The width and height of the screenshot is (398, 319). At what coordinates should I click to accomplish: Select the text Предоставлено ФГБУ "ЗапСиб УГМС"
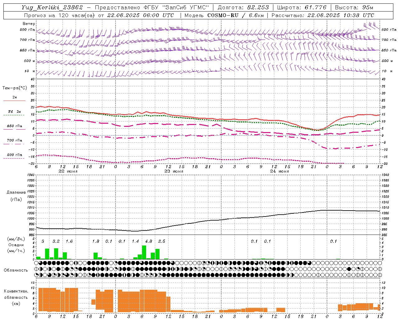[x=152, y=7]
